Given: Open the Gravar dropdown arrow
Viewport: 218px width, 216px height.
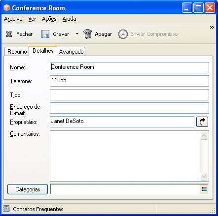Looking at the screenshot, I should click(77, 34).
